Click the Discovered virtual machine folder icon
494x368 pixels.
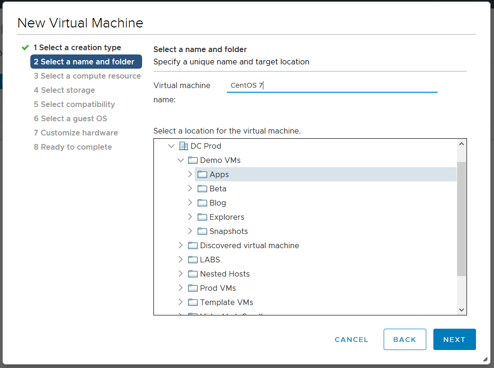click(193, 245)
